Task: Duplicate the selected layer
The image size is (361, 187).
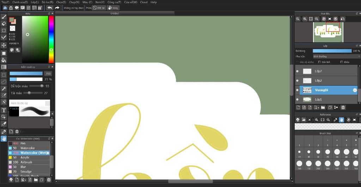Action: click(x=330, y=107)
